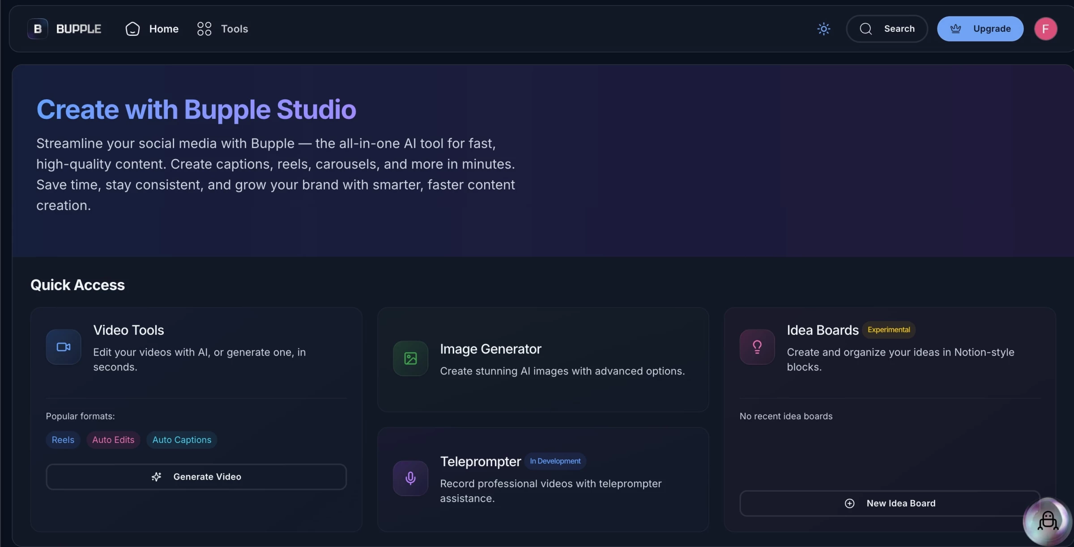
Task: Click Record professional videos description
Action: coord(550,491)
